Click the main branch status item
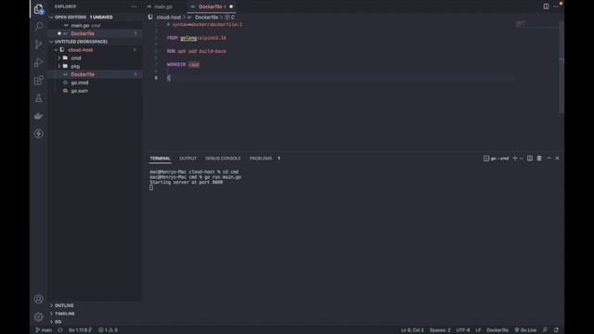594x334 pixels. [44, 330]
